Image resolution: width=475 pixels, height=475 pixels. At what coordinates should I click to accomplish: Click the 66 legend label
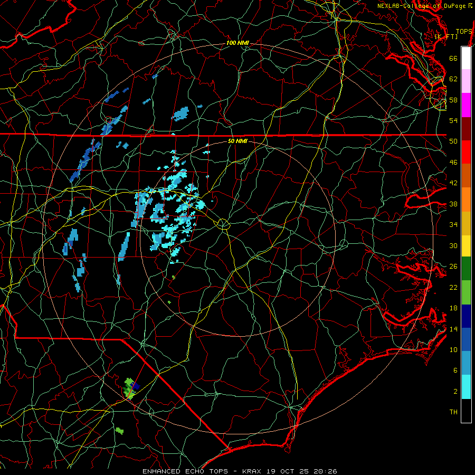tap(453, 58)
